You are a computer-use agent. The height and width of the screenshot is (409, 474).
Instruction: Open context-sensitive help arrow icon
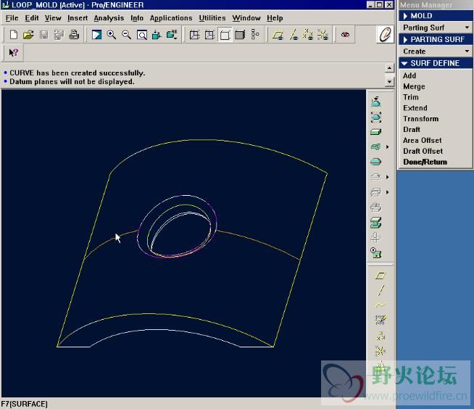coord(14,53)
